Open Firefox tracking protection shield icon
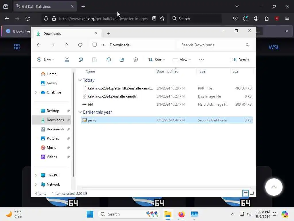The width and height of the screenshot is (294, 221). pyautogui.click(x=46, y=19)
